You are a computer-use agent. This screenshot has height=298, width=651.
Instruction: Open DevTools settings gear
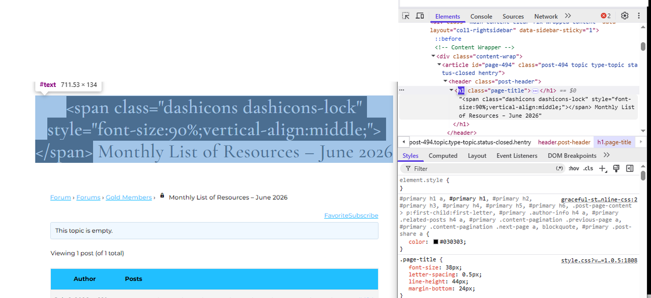(x=625, y=16)
